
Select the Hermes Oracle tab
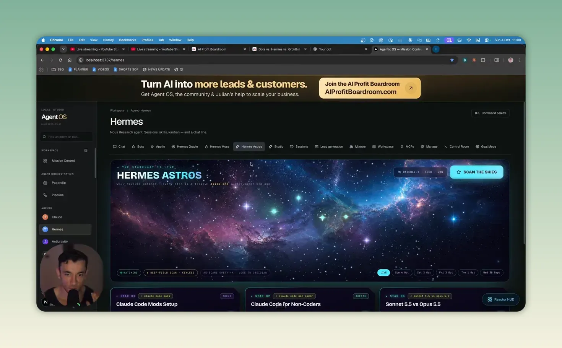point(185,146)
